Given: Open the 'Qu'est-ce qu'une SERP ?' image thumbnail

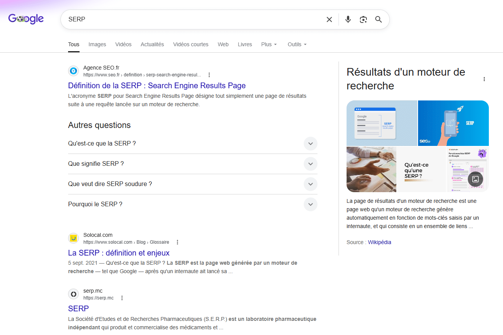Looking at the screenshot, I should 421,169.
